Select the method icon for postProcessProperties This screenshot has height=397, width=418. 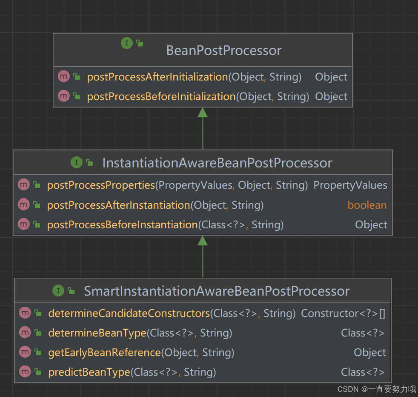point(23,184)
